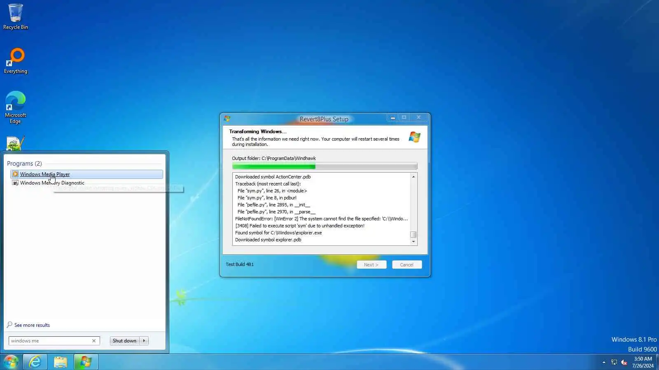The image size is (659, 370).
Task: Expand the Shut down options arrow
Action: pos(144,341)
